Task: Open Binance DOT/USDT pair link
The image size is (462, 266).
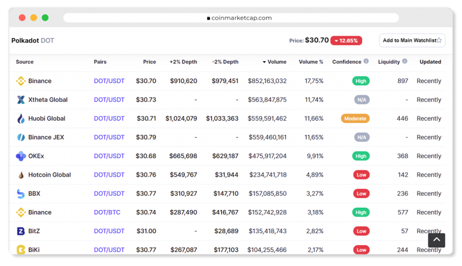Action: (x=109, y=81)
